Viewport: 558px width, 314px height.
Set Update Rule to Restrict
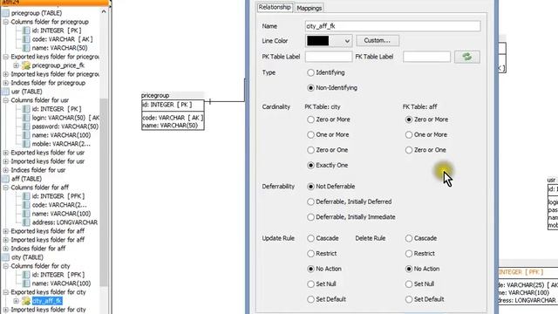(x=310, y=254)
